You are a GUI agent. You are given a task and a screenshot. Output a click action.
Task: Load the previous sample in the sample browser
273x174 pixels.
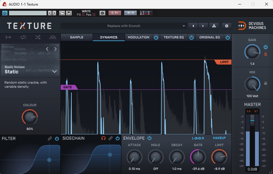pyautogui.click(x=47, y=49)
